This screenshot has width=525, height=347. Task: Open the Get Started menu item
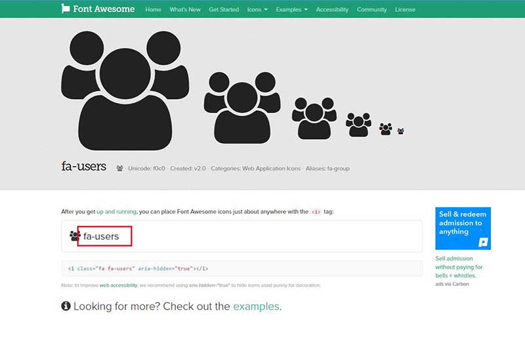click(x=224, y=10)
